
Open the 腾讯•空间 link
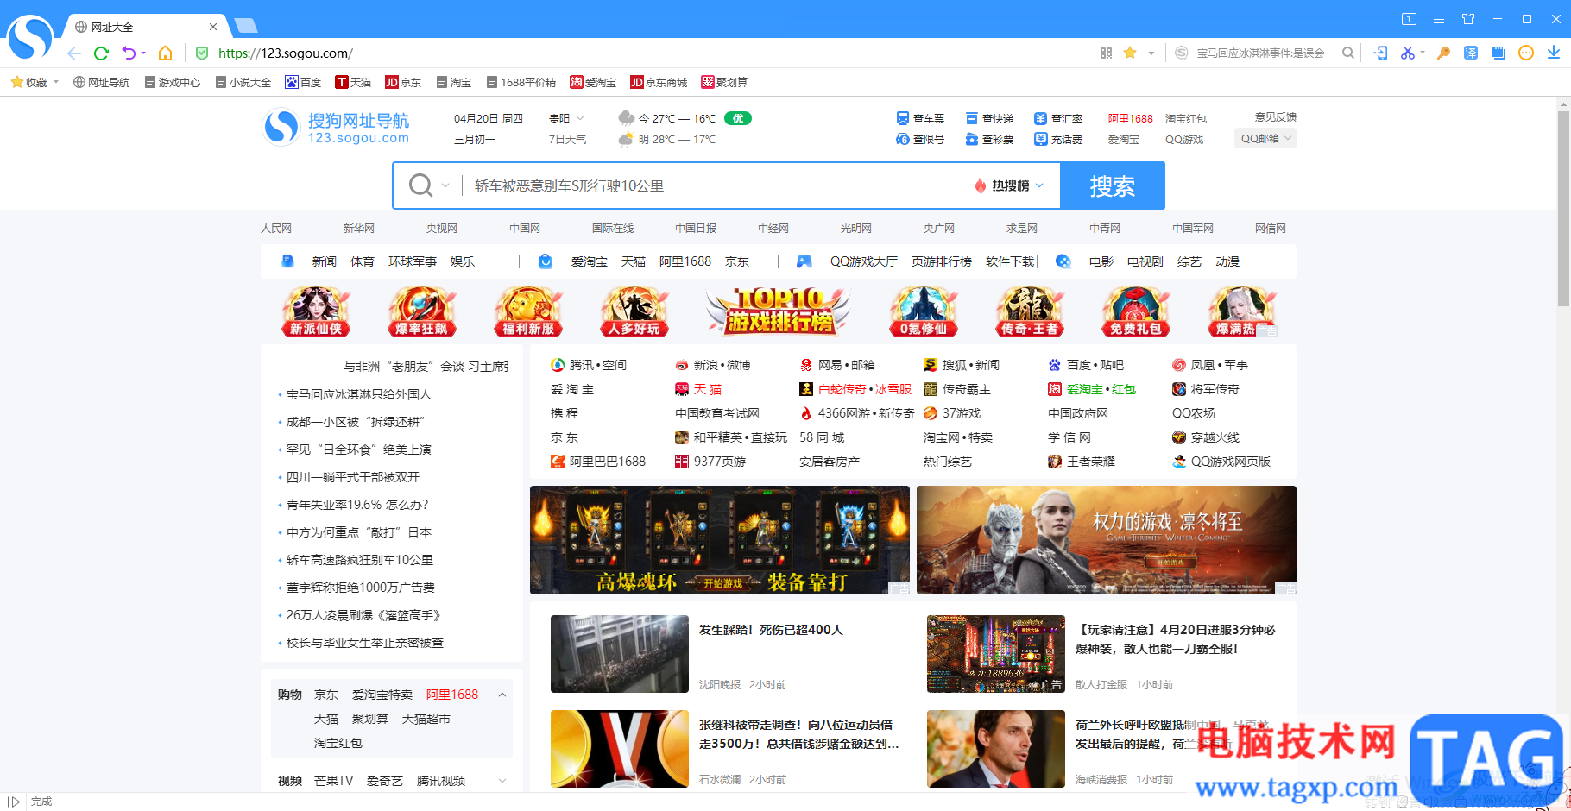[589, 365]
